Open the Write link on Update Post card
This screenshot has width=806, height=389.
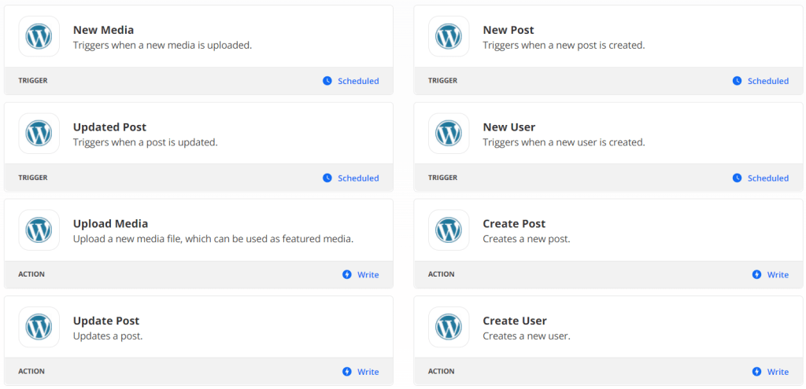[368, 372]
